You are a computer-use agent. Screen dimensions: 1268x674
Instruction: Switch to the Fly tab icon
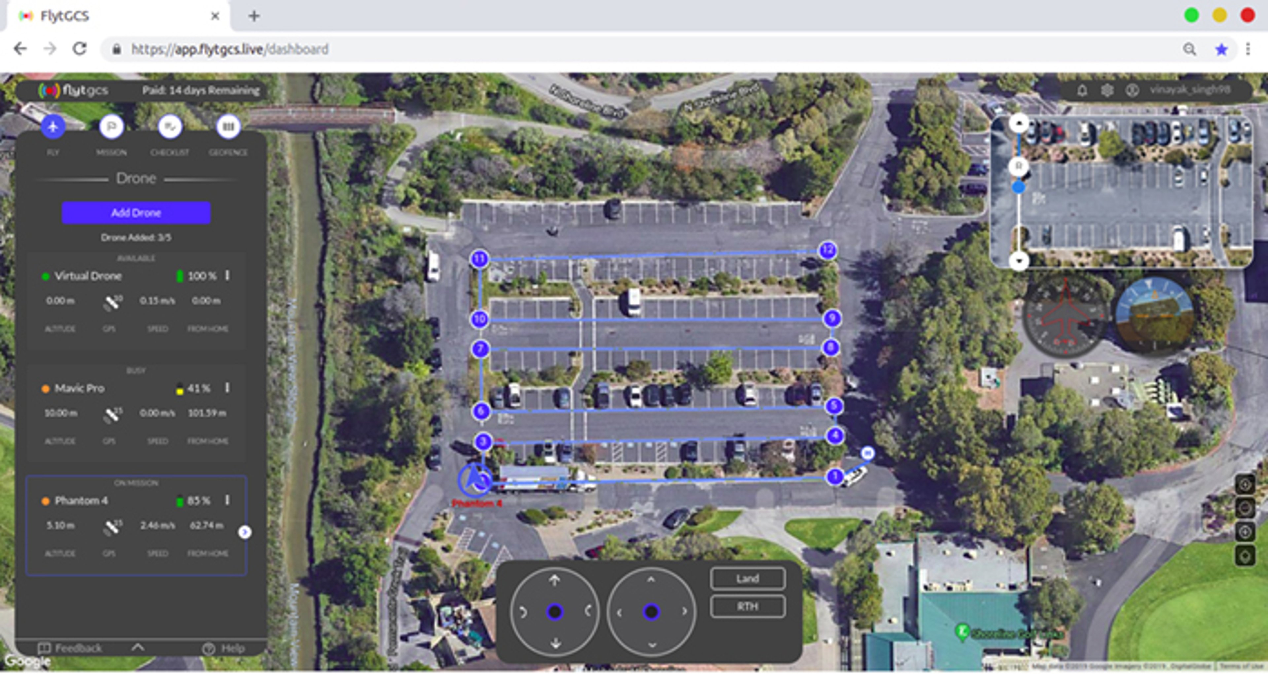pos(53,126)
